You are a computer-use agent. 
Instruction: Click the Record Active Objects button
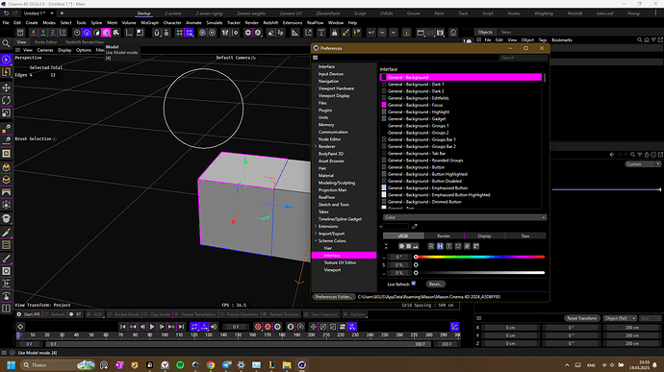point(258,327)
